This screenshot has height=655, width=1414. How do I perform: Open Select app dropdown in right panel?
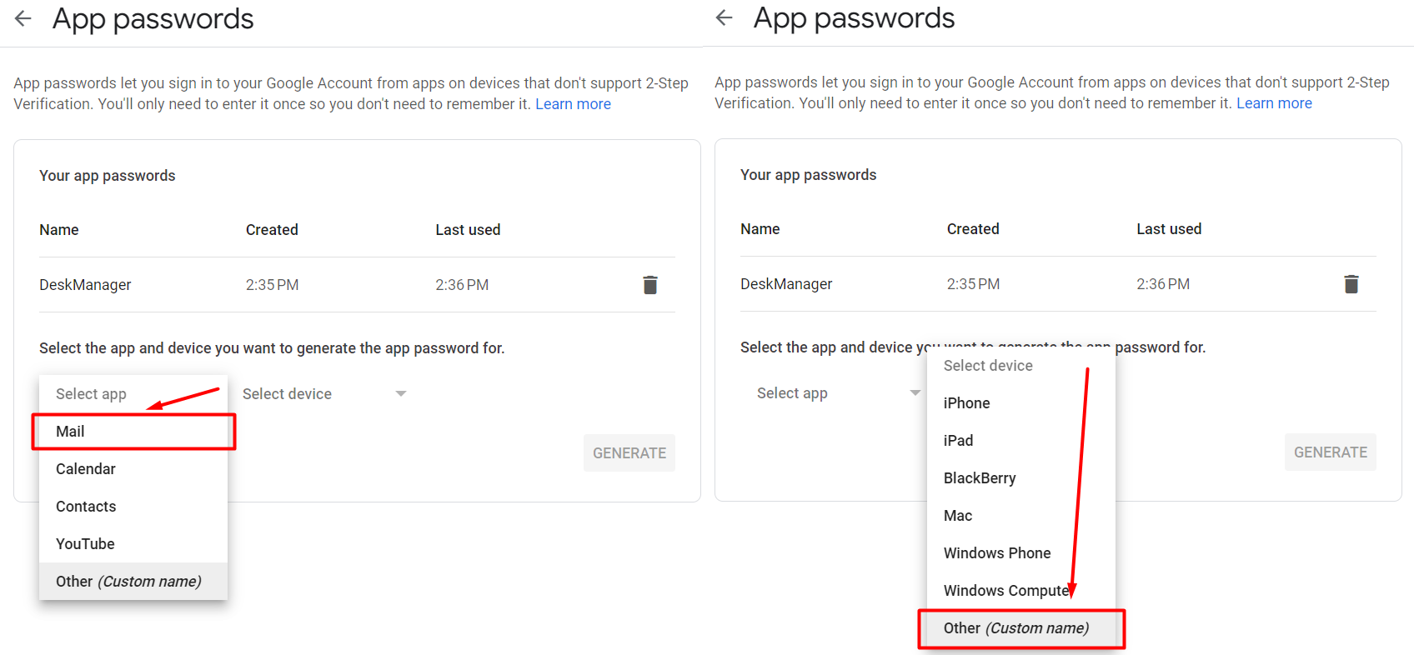[x=838, y=393]
